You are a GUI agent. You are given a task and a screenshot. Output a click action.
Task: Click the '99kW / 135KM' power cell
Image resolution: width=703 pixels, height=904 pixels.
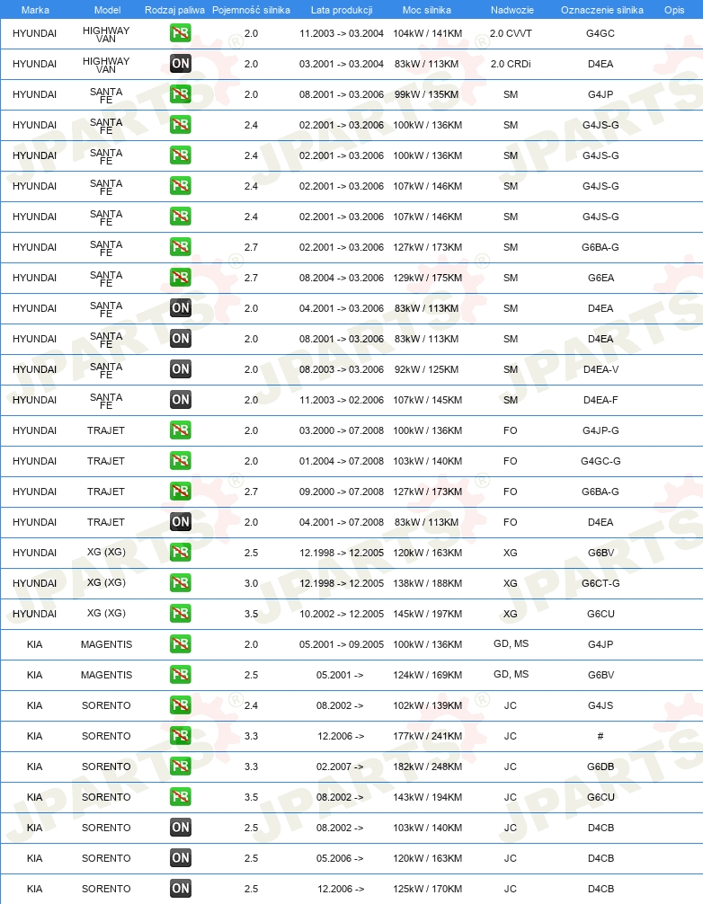coord(427,94)
